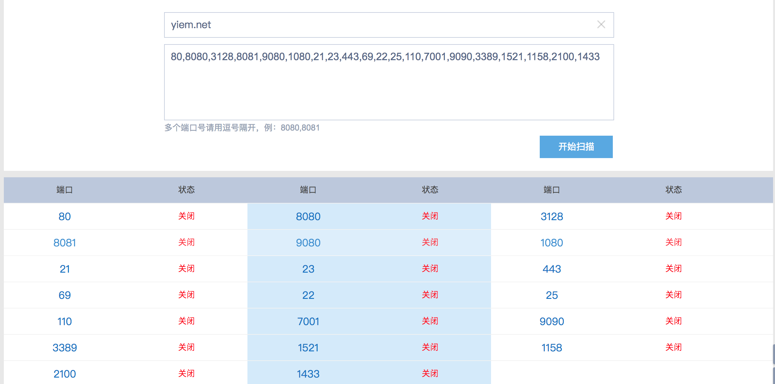775x384 pixels.
Task: Select port 25 cell
Action: (x=552, y=295)
